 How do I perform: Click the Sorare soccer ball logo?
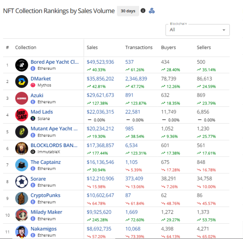pos(22,181)
